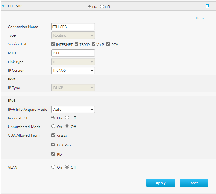Turn VLAN On

click(53, 167)
